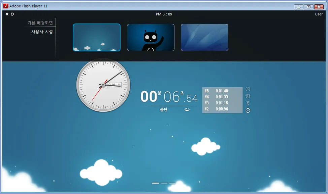Open the alarm clock icon
Image resolution: width=328 pixels, height=194 pixels.
coord(248,96)
